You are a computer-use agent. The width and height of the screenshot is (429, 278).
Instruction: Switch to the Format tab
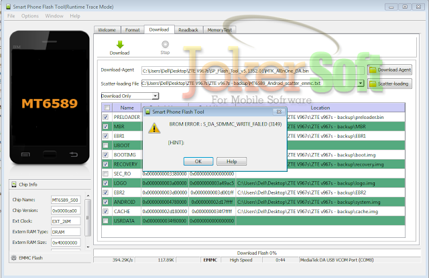pos(133,29)
